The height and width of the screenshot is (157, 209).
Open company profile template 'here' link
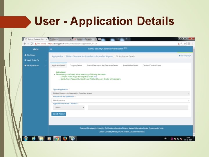point(95,77)
